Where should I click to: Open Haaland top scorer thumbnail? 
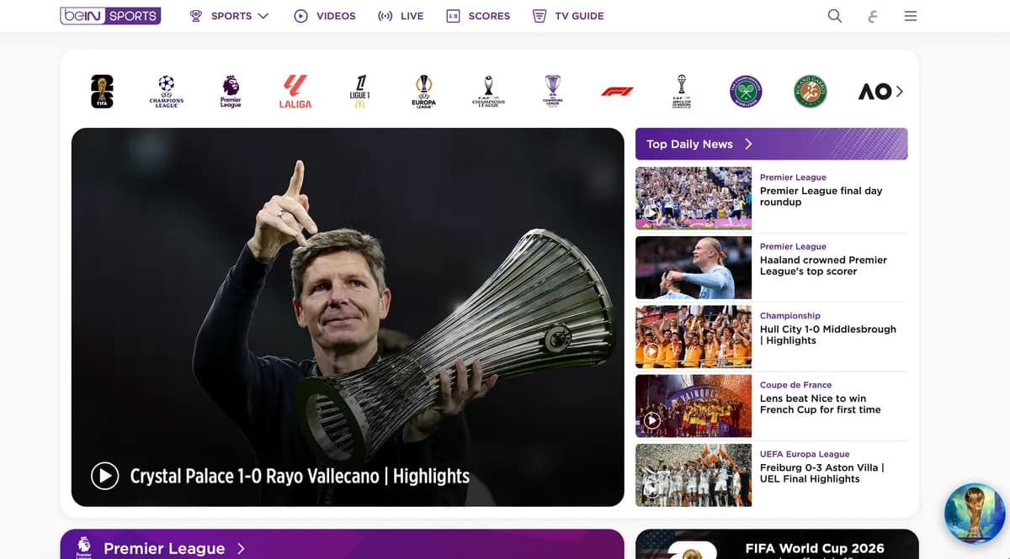point(694,267)
